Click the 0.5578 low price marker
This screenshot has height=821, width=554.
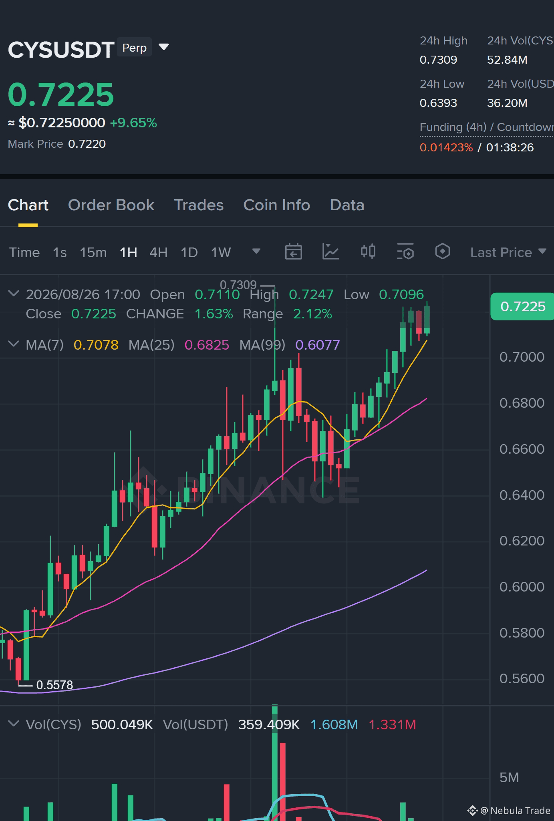coord(54,685)
